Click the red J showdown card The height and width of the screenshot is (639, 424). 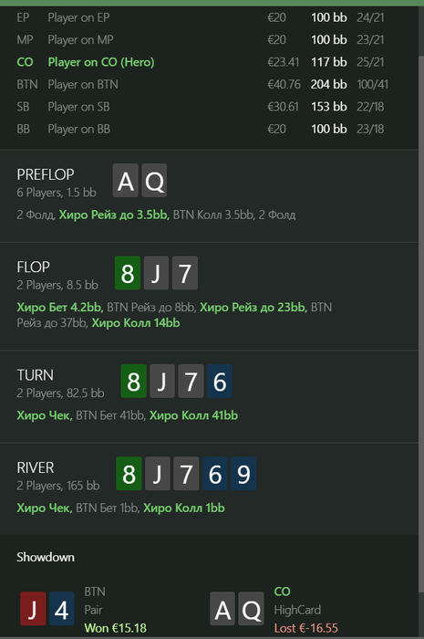pos(33,609)
